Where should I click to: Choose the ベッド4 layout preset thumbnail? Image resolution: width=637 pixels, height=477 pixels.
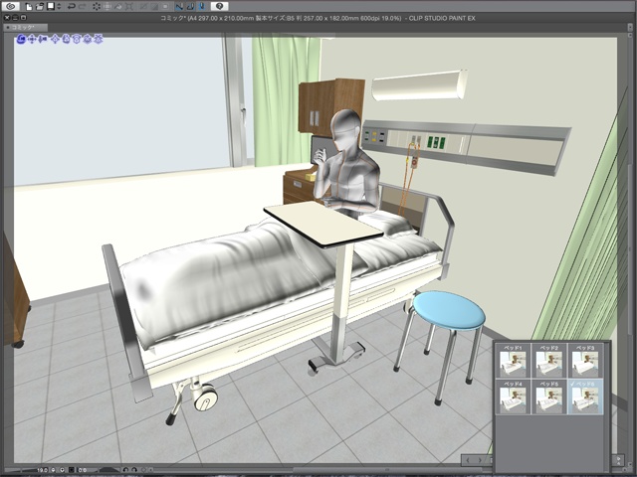513,397
